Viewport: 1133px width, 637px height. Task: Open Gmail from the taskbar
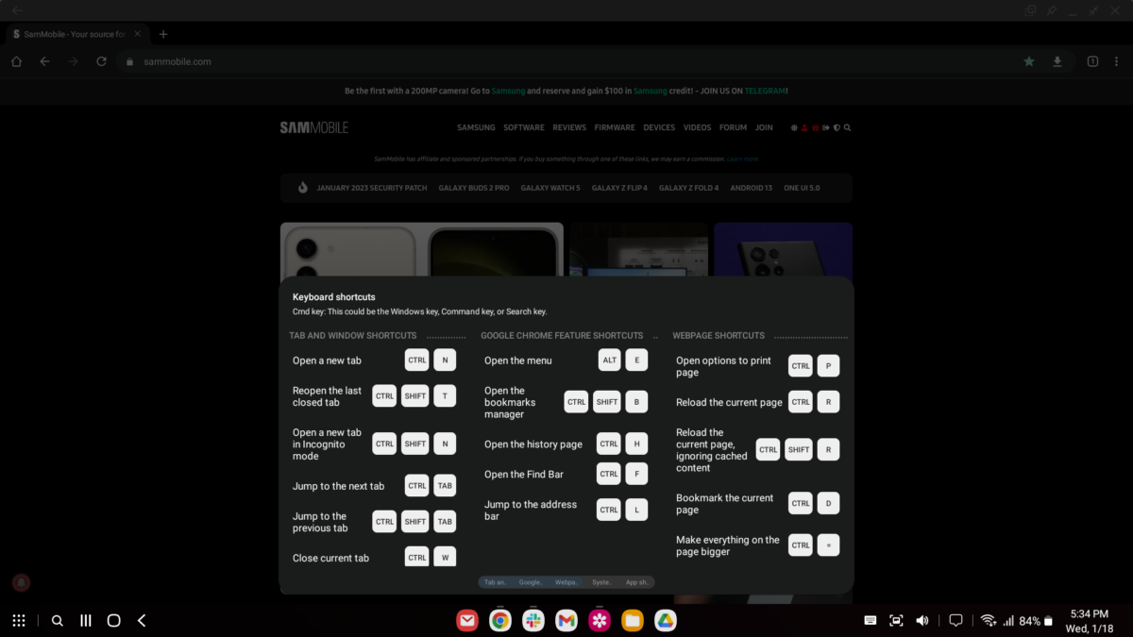pyautogui.click(x=566, y=620)
